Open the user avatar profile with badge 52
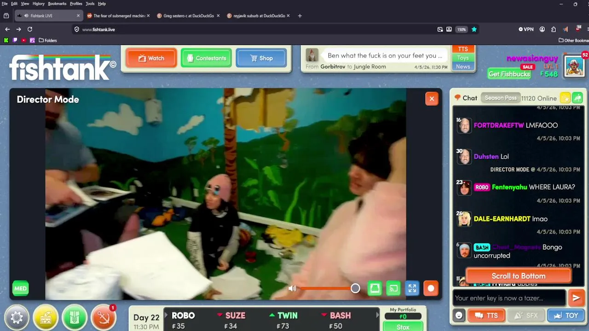Viewport: 589px width, 331px height. (574, 66)
